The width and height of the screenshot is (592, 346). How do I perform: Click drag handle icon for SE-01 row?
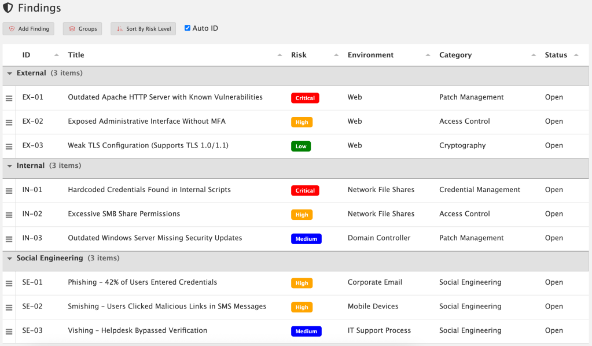9,284
